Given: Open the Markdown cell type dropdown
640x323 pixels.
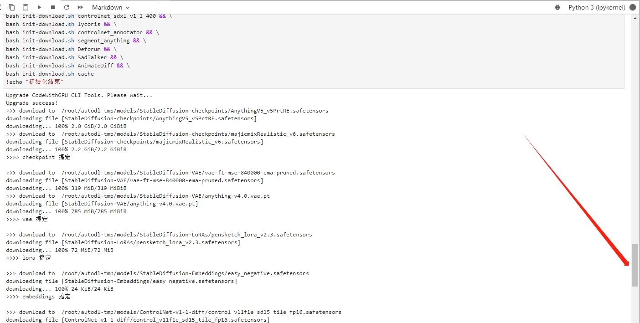Looking at the screenshot, I should point(111,7).
